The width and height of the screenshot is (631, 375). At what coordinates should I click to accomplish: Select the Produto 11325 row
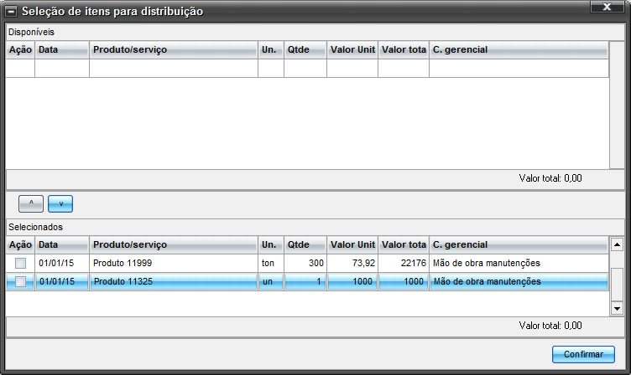click(307, 281)
